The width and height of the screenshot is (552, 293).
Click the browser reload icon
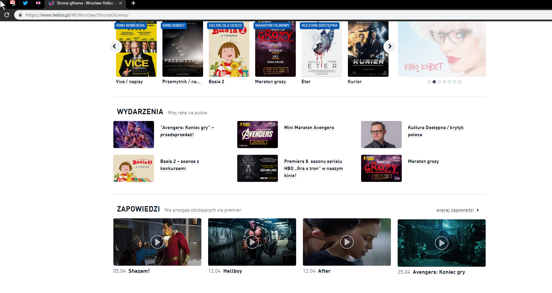pos(7,15)
